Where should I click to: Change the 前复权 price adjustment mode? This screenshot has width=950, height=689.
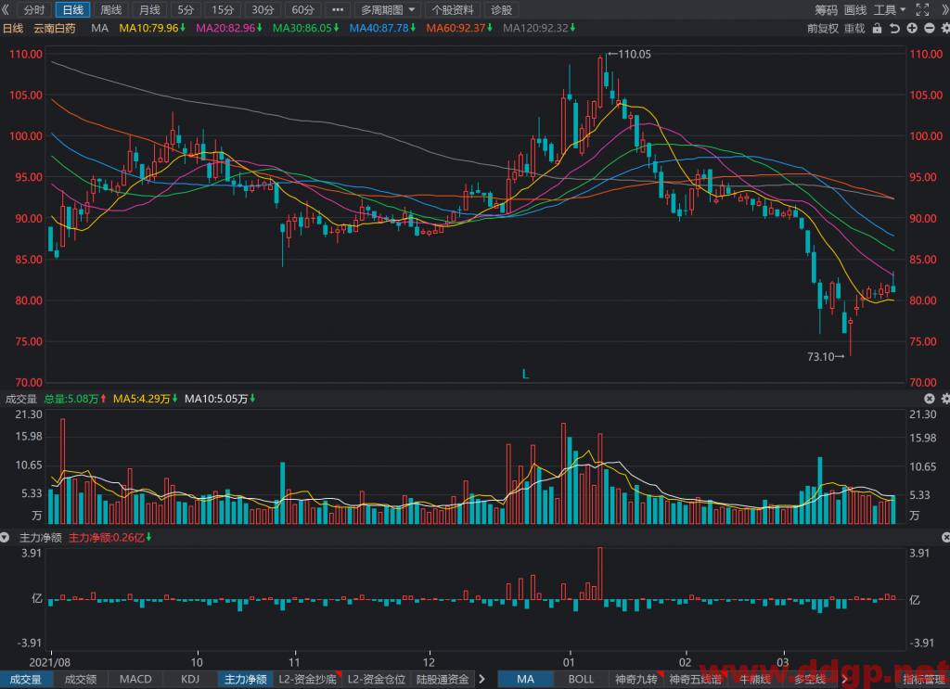[x=822, y=29]
